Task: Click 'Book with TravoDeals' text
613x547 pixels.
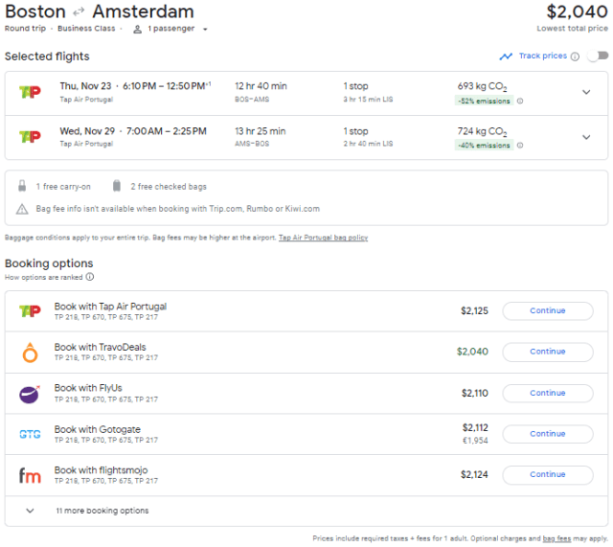Action: (100, 347)
